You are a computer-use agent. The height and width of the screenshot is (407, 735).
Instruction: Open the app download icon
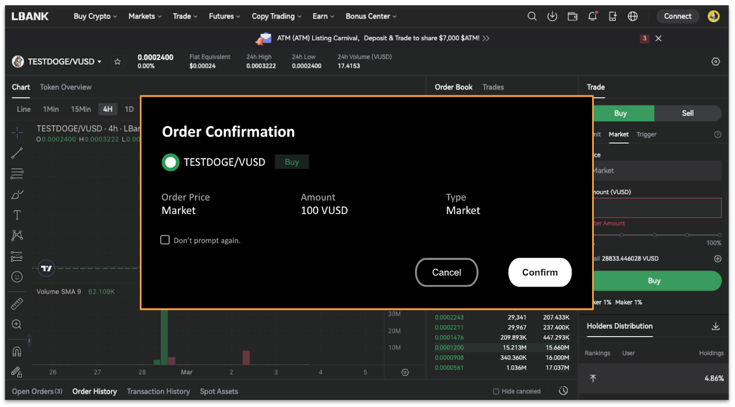click(x=552, y=17)
